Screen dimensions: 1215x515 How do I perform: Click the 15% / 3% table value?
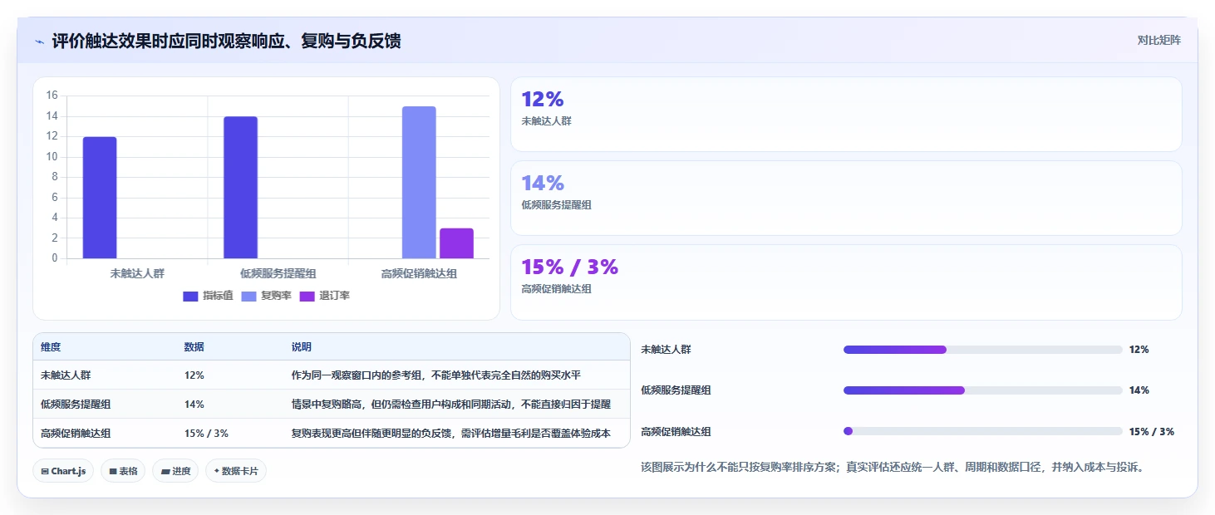click(x=206, y=433)
